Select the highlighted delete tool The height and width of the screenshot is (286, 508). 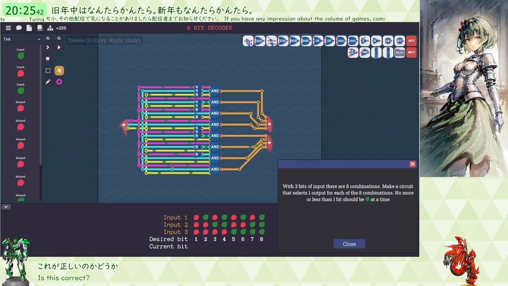tap(59, 70)
